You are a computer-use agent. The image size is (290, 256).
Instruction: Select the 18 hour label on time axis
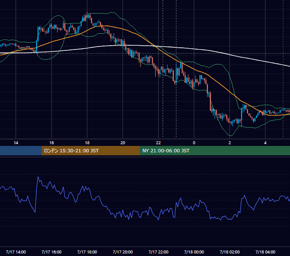click(x=87, y=143)
